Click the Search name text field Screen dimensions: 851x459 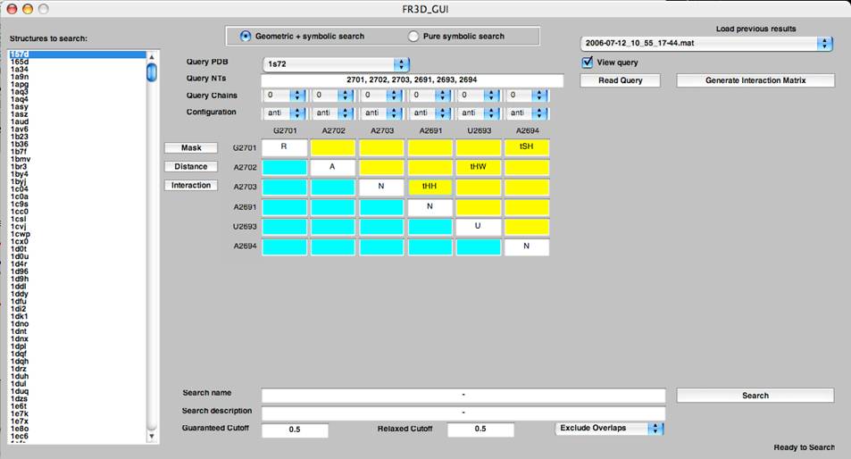tap(463, 396)
